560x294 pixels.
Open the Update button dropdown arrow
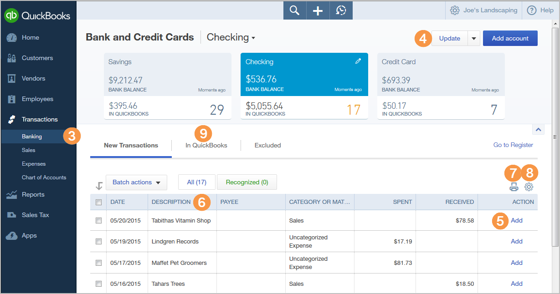point(474,39)
